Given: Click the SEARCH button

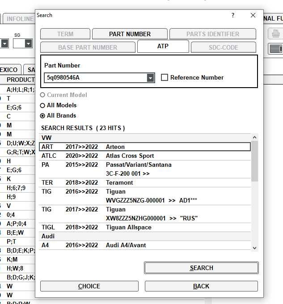Looking at the screenshot, I should click(201, 268).
